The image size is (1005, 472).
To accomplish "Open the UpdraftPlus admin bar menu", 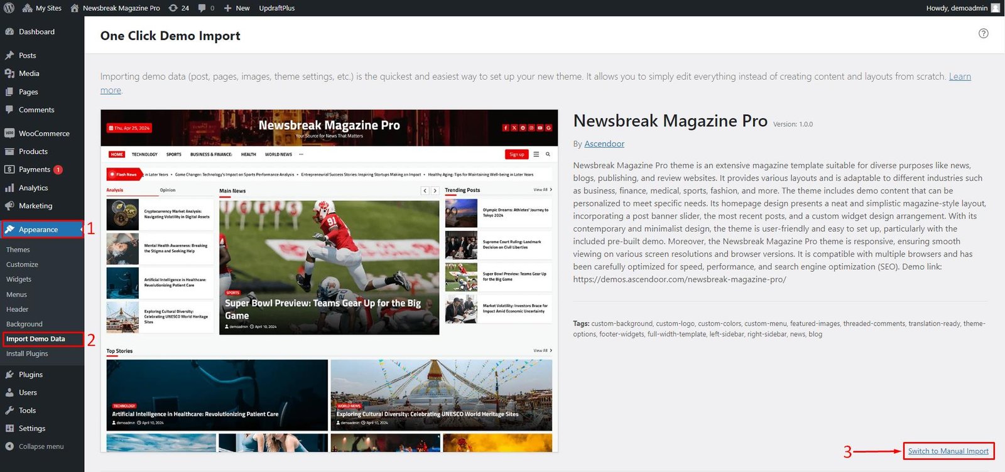I will point(277,8).
